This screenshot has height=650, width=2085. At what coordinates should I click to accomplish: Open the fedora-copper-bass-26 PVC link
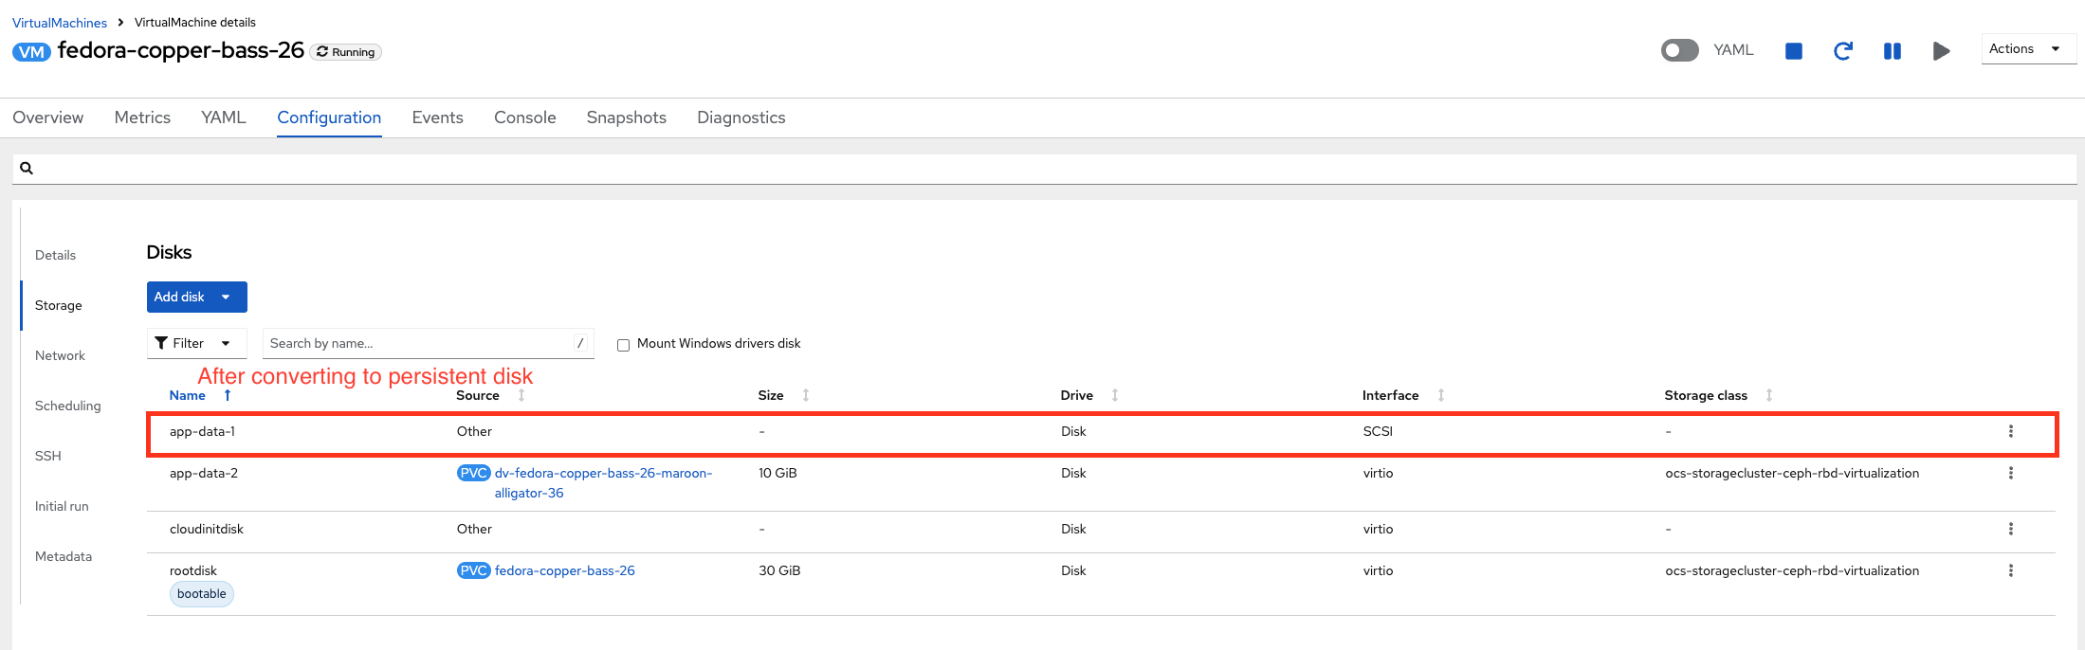point(564,571)
